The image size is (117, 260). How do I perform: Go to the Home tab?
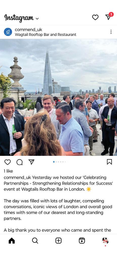click(x=12, y=241)
